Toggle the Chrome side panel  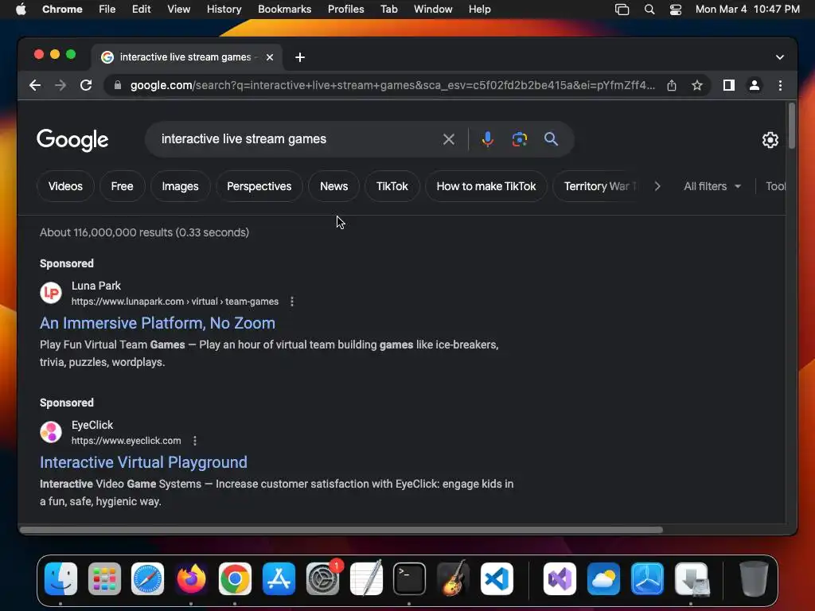729,85
